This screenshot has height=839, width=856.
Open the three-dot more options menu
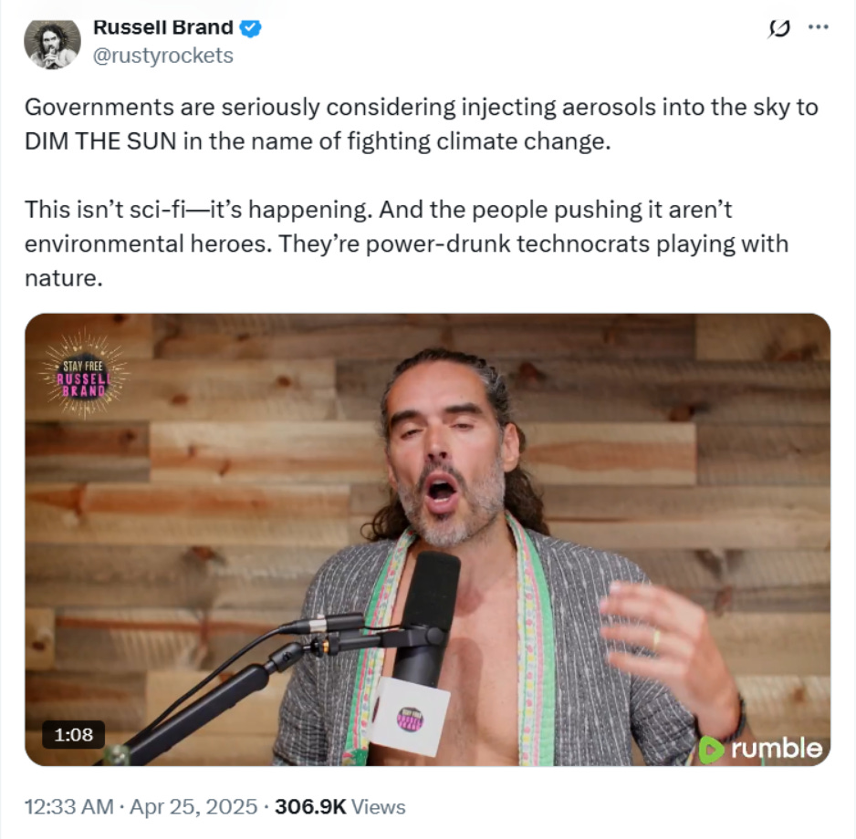(818, 26)
